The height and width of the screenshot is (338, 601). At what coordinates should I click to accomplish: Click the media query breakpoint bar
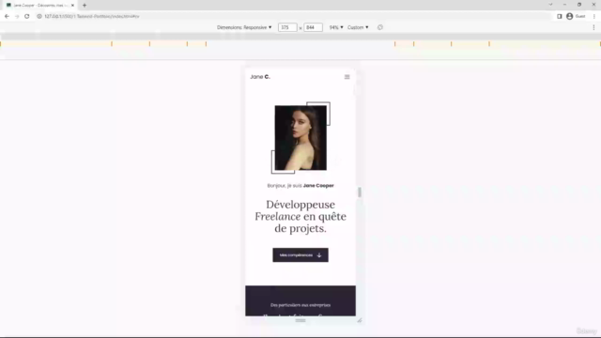(300, 44)
